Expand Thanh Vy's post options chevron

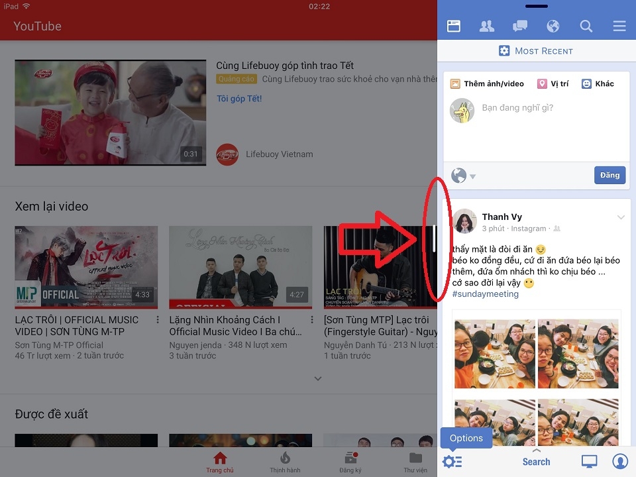(x=621, y=217)
